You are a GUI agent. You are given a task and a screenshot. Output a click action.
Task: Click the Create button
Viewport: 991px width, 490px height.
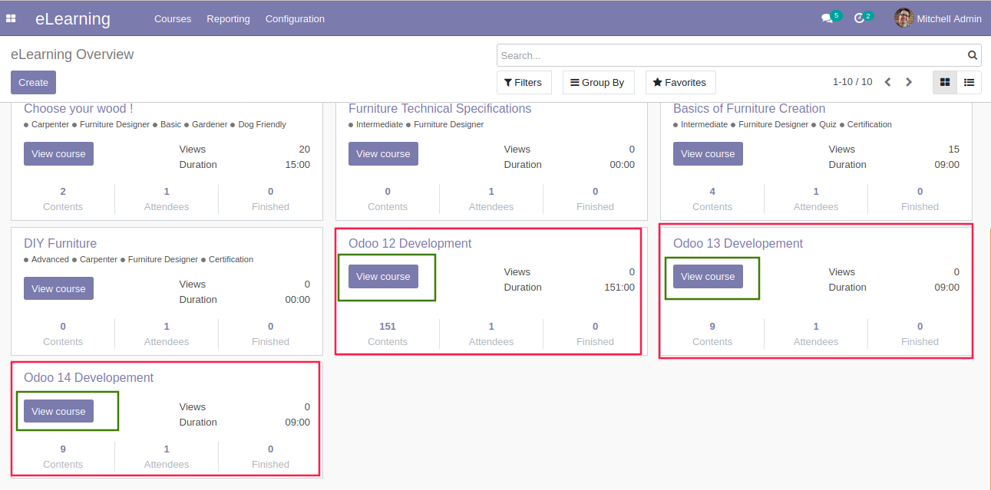coord(33,82)
